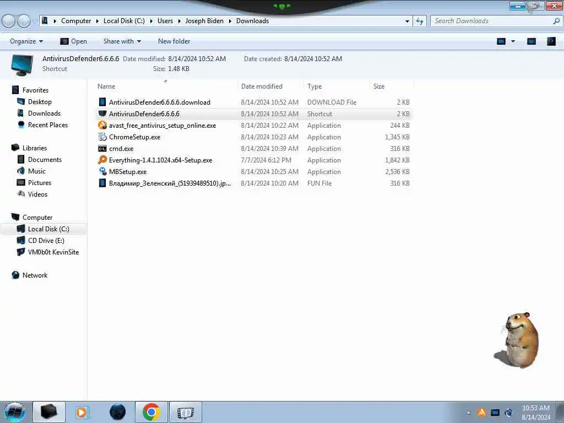Open the Organize menu
This screenshot has height=423, width=564.
coord(26,41)
